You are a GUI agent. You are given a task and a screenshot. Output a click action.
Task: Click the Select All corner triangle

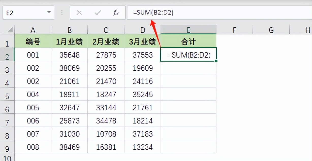[x=10, y=30]
